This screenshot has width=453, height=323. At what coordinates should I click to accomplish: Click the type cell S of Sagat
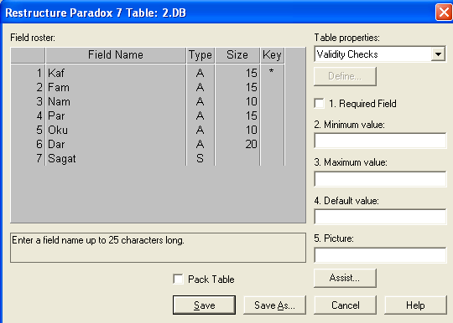pyautogui.click(x=200, y=158)
